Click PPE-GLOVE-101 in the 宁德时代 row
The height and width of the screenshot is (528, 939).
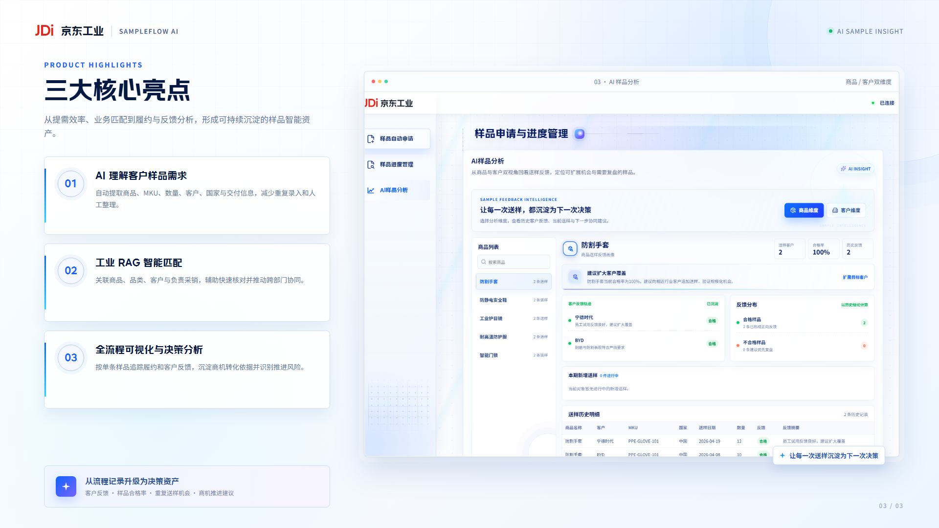(644, 441)
